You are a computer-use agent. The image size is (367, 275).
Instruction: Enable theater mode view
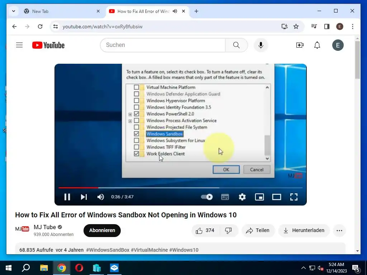pyautogui.click(x=277, y=197)
